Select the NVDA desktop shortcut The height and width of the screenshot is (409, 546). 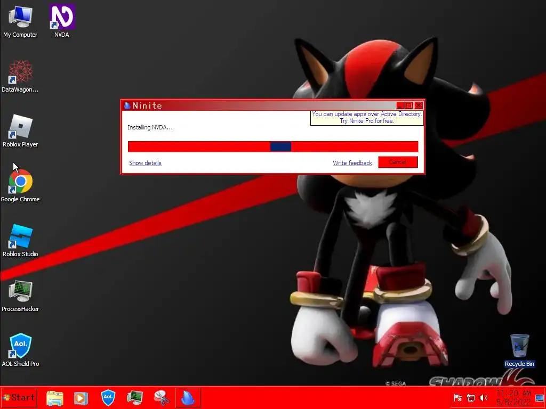tap(62, 21)
